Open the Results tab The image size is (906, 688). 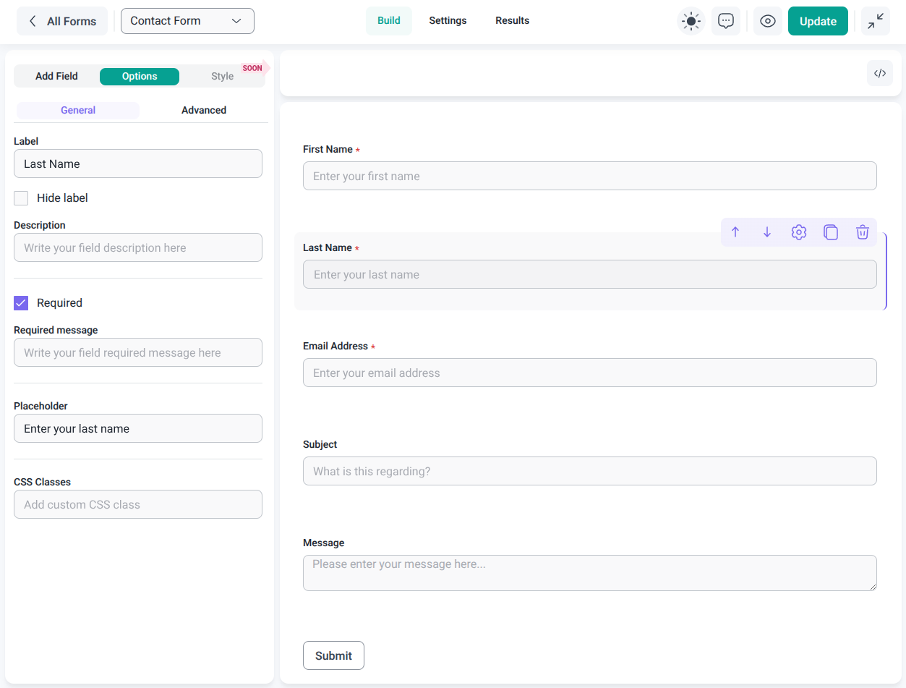click(512, 20)
